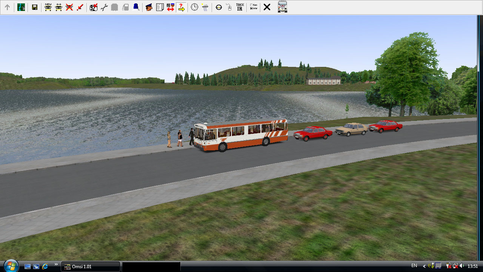Viewport: 483px width, 272px height.
Task: Toggle PC and driver control swap icon
Action: coord(170,7)
